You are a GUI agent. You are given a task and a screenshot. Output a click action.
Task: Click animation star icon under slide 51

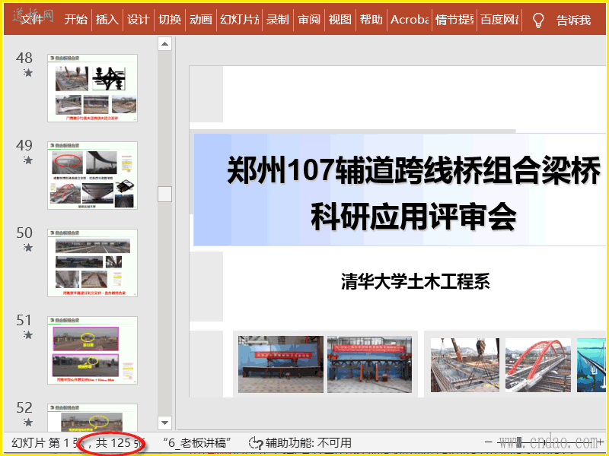pyautogui.click(x=27, y=334)
